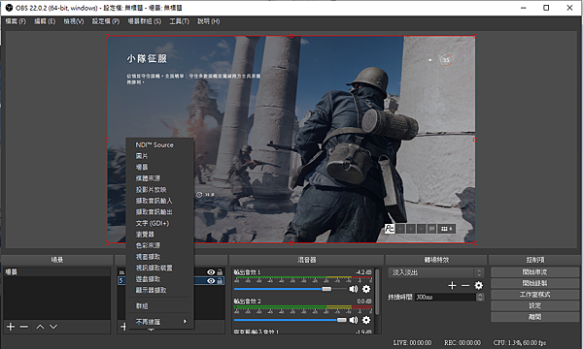Select the 場景 entry in the scenes list
583x349 pixels.
coord(57,271)
